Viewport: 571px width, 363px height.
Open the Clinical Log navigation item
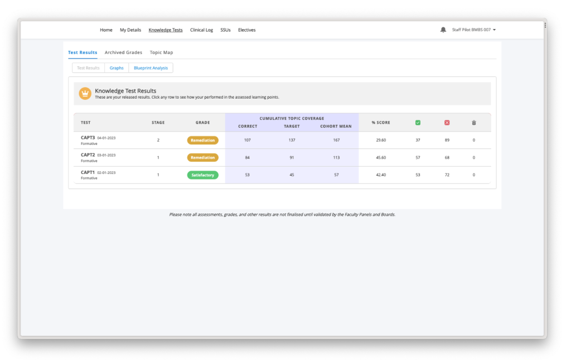pos(201,30)
